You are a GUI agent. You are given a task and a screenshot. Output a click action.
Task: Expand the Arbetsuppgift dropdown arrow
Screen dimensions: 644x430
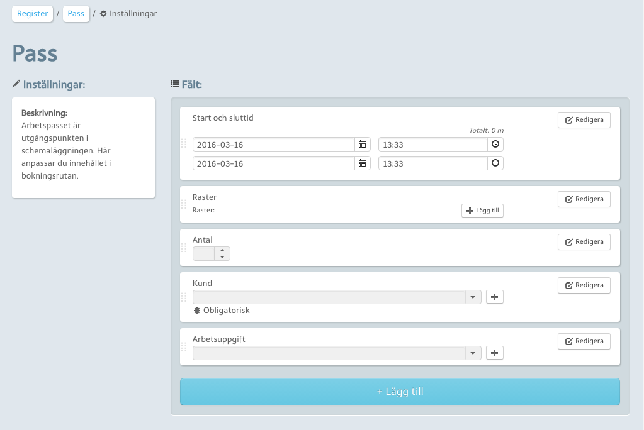(473, 353)
